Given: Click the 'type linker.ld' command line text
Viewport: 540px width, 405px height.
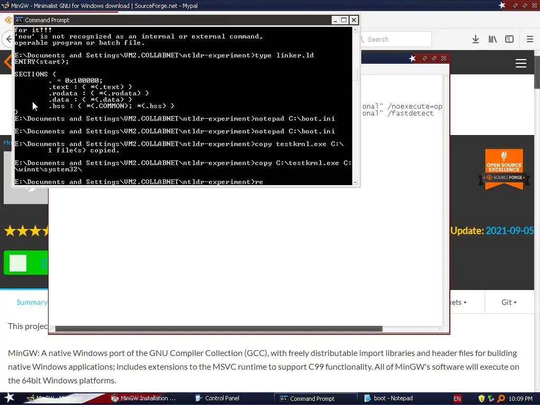Looking at the screenshot, I should tap(284, 55).
